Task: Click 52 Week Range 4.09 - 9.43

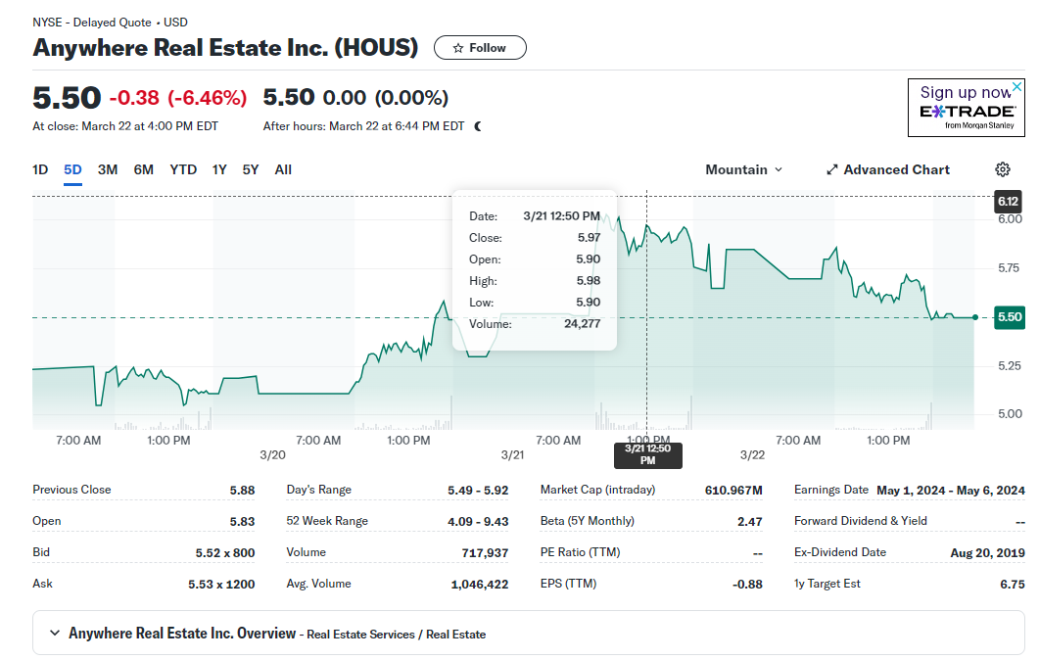Action: (478, 522)
